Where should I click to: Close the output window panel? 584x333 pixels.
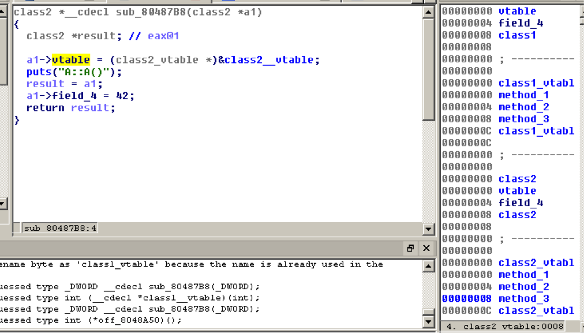tap(426, 248)
